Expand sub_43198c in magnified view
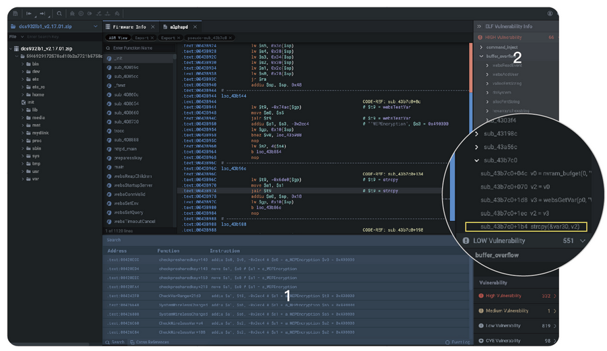This screenshot has width=607, height=351. [476, 134]
